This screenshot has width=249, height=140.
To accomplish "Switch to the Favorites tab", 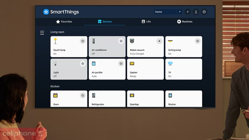I will coord(64,22).
